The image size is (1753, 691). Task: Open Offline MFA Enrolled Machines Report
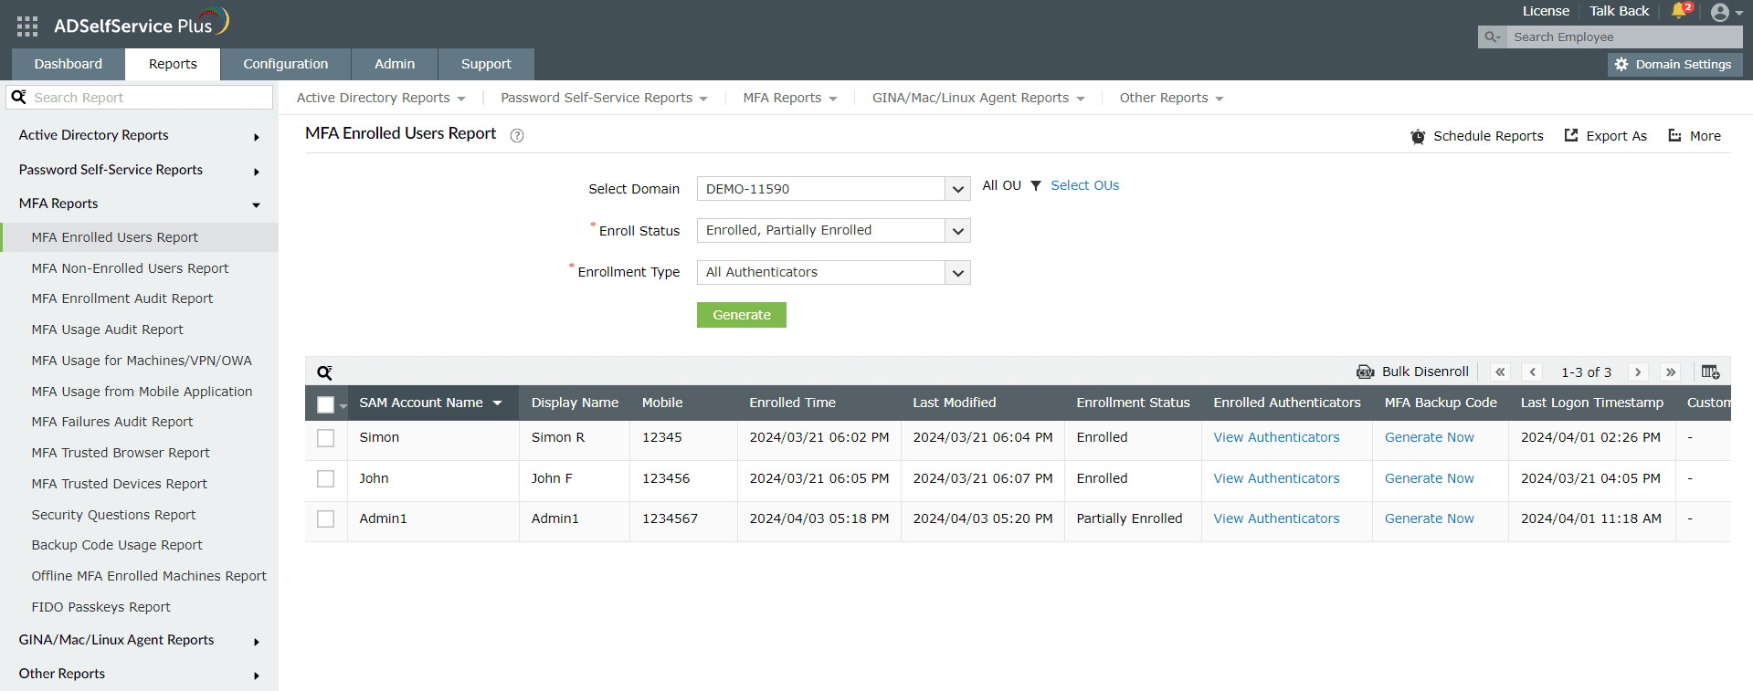click(149, 576)
